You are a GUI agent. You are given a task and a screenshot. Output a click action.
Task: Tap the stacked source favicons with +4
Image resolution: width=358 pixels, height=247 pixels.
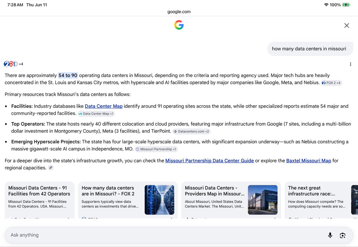[13, 64]
